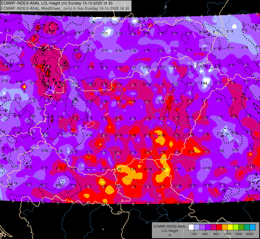Screen dimensions: 260x239
Task: Click the wind shear value 8.46
Action: (46, 134)
